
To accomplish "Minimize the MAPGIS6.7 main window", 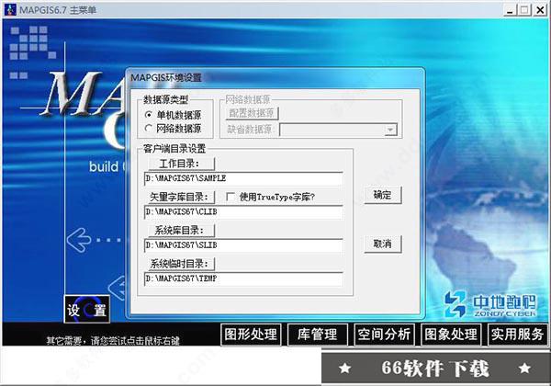I will pos(509,10).
